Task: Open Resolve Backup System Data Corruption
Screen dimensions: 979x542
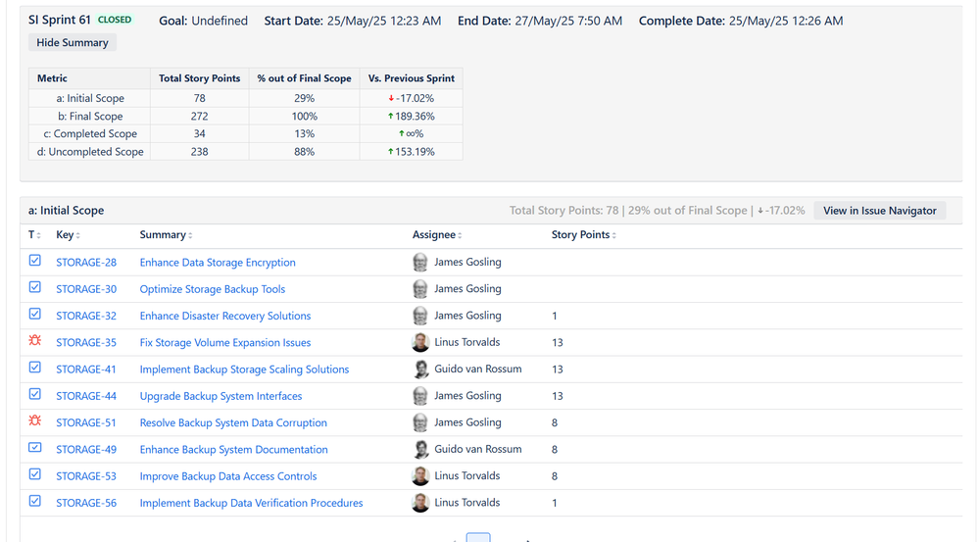Action: tap(233, 422)
